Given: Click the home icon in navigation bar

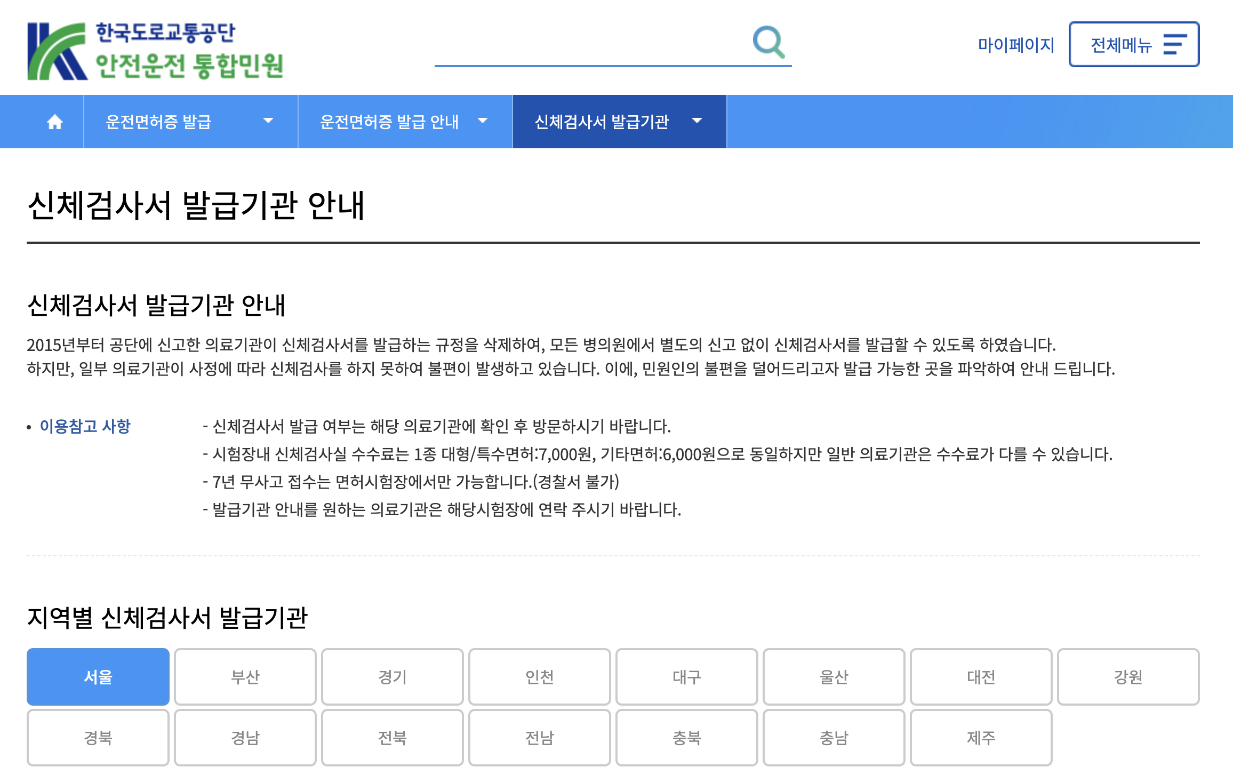Looking at the screenshot, I should pos(54,122).
